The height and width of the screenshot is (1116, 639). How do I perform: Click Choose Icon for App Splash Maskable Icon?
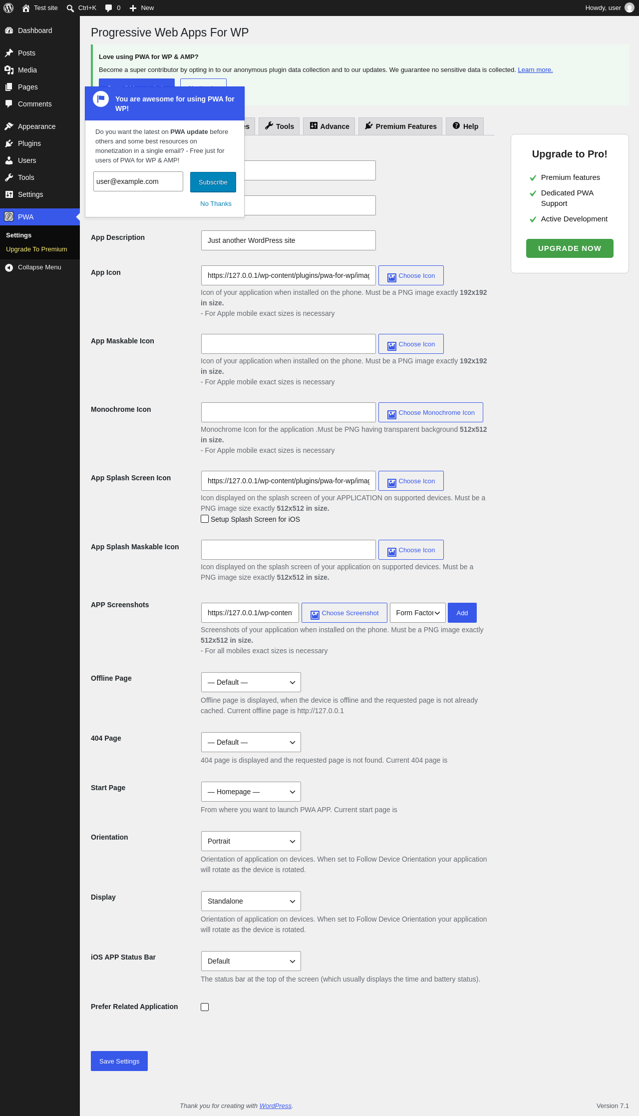[411, 550]
